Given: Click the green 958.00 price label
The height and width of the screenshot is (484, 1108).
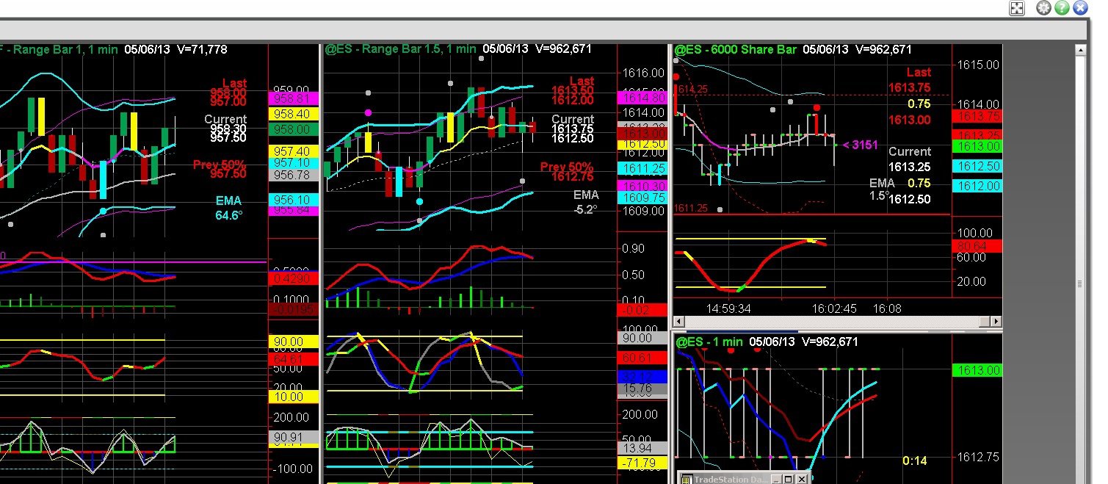Looking at the screenshot, I should 294,129.
